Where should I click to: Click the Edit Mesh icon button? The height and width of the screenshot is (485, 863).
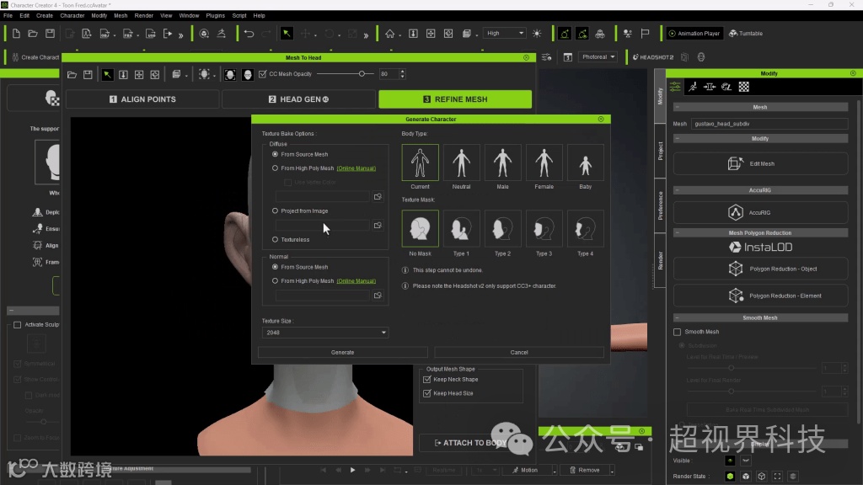[760, 164]
